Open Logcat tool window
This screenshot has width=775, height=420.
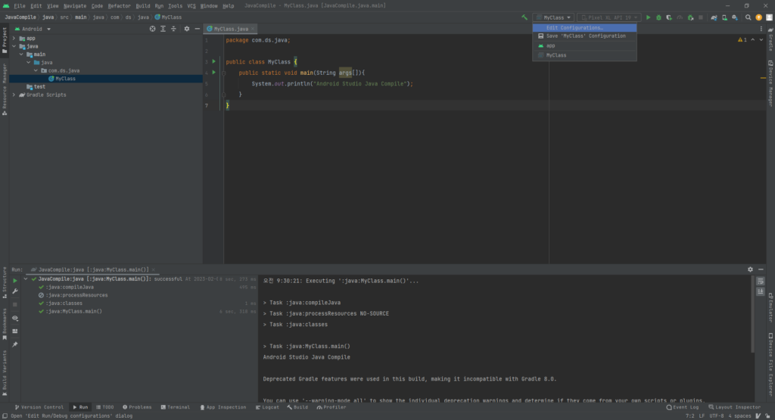point(267,407)
